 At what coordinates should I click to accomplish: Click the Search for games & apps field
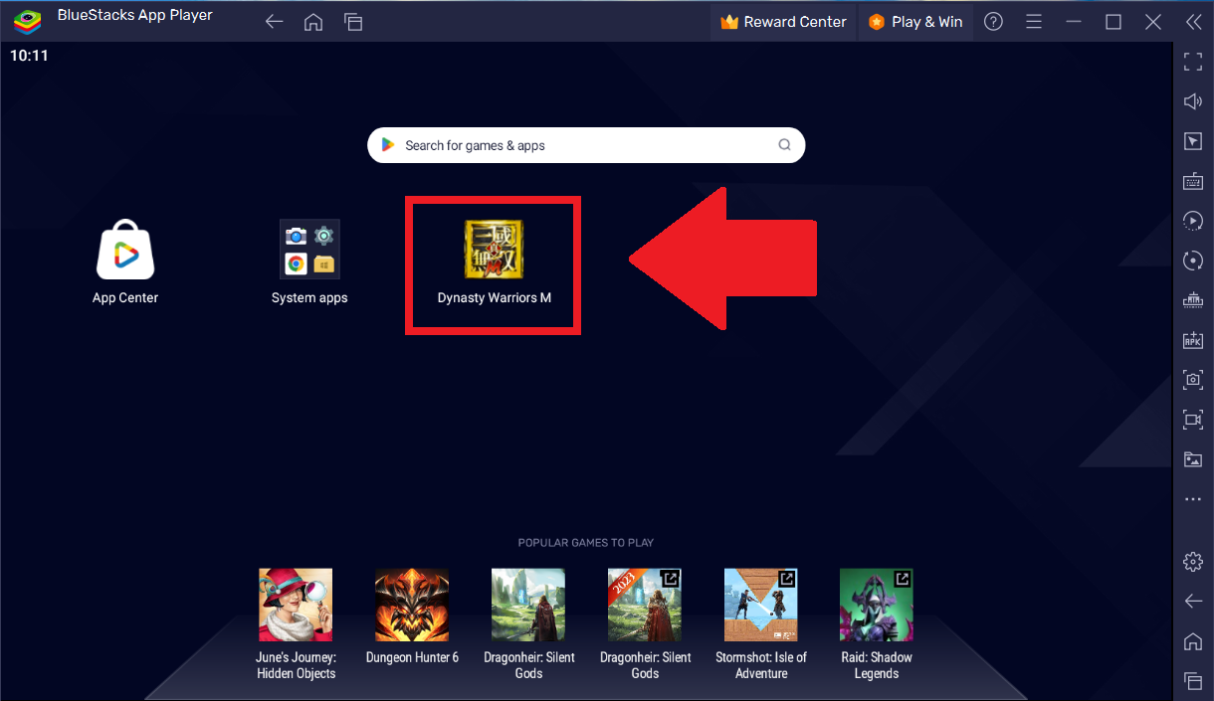coord(586,145)
